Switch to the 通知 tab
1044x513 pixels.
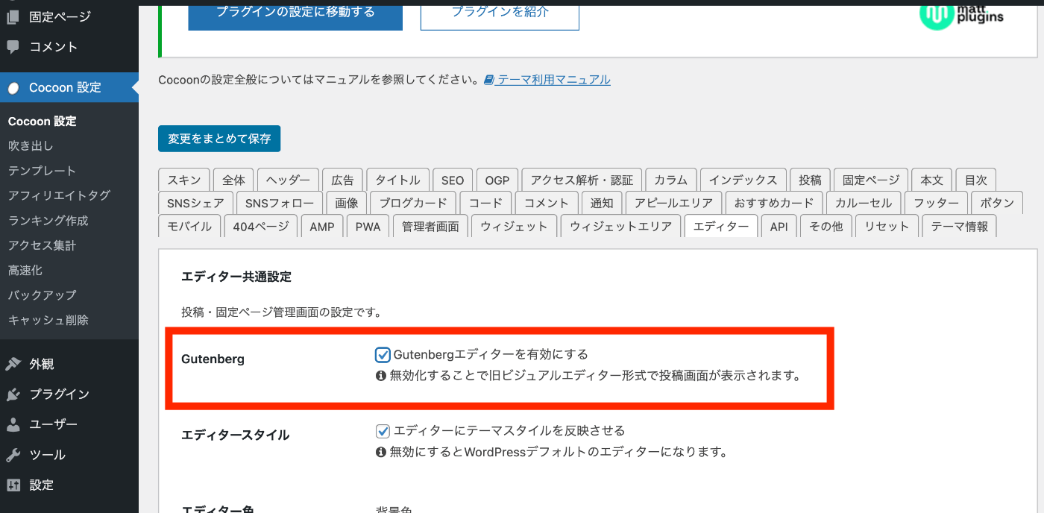(x=602, y=203)
